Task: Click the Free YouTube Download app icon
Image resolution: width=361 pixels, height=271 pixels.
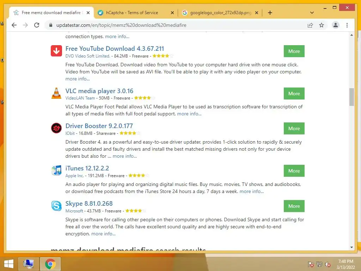Action: pyautogui.click(x=56, y=51)
